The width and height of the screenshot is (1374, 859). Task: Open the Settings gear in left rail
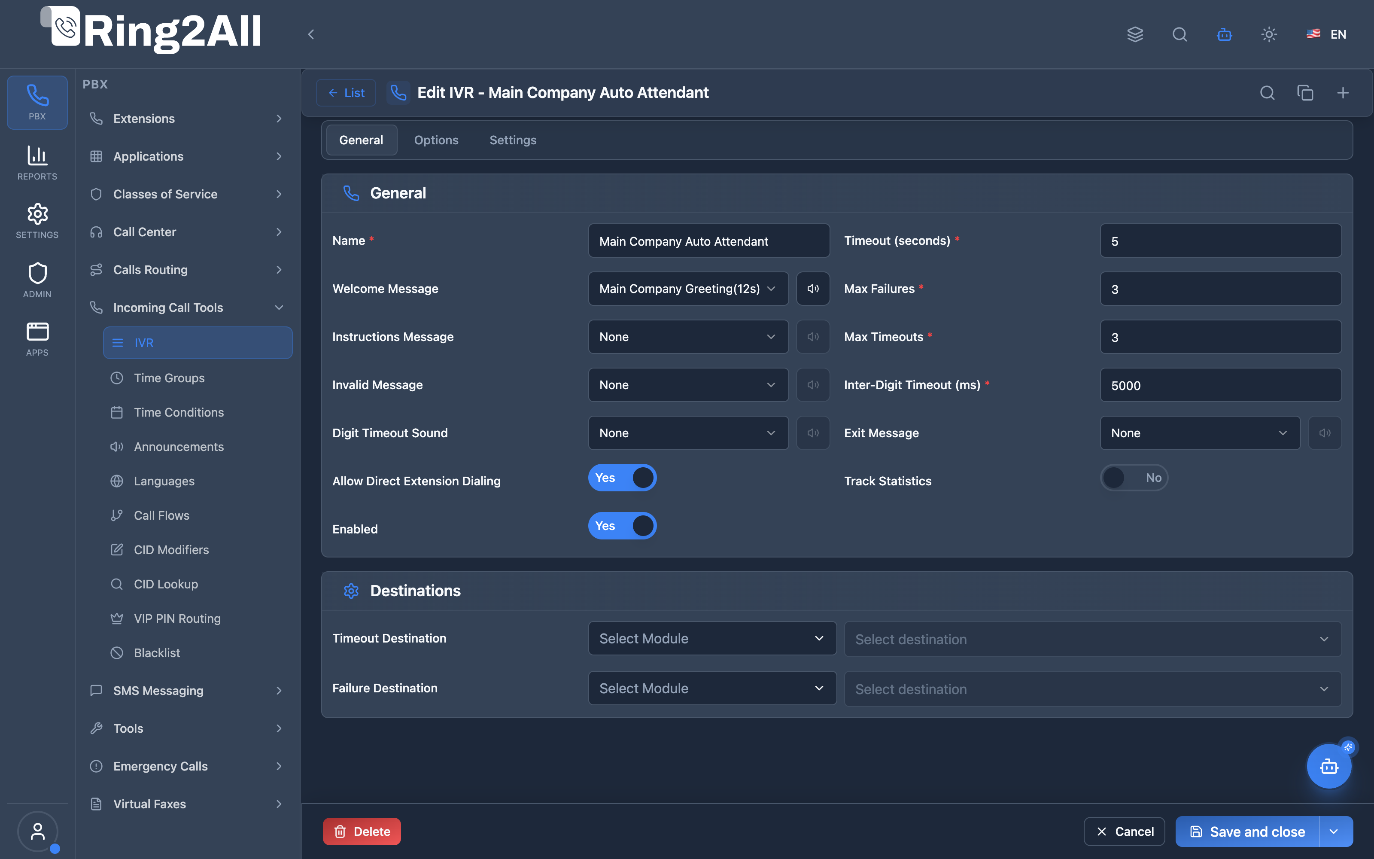pos(37,221)
